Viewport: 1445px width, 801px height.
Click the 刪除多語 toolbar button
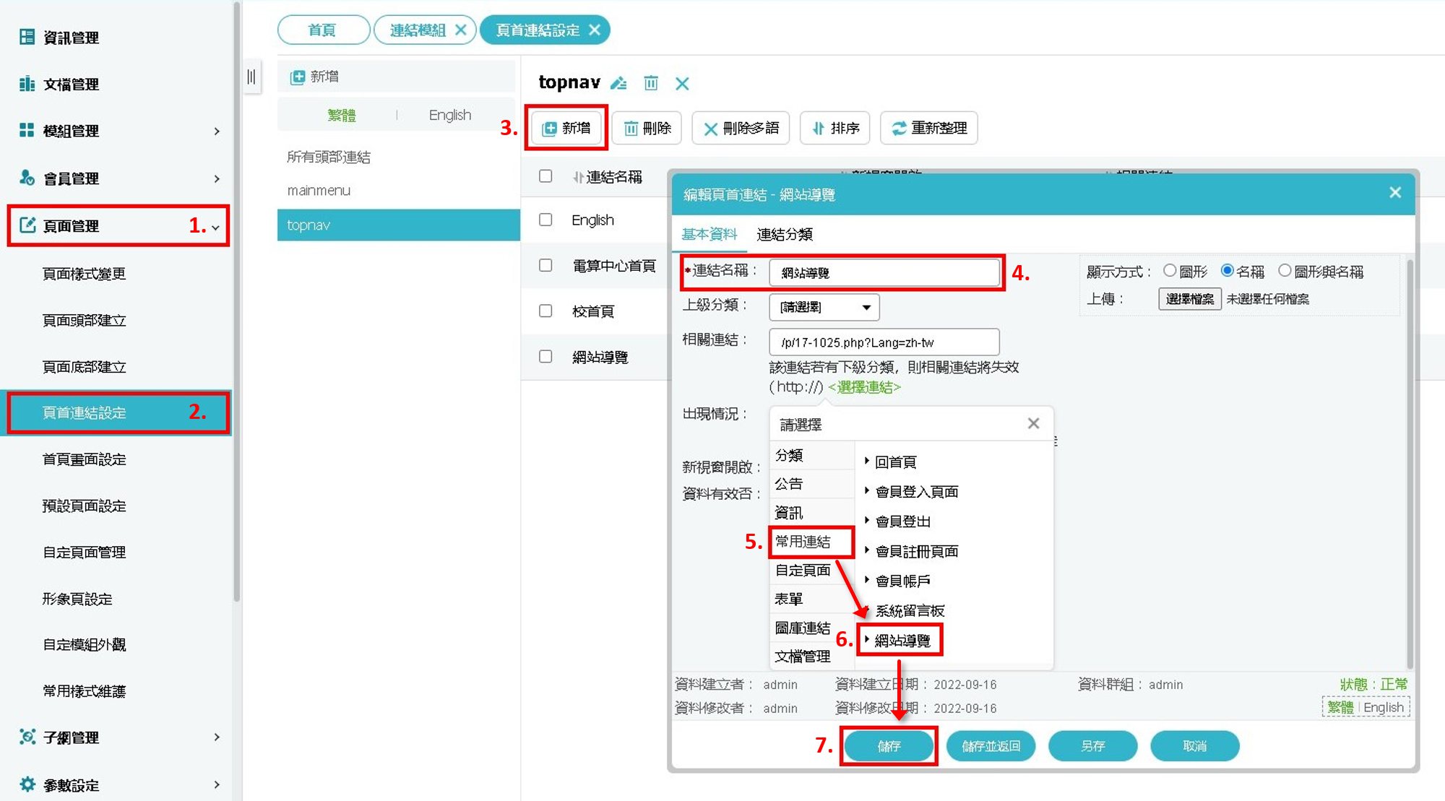tap(741, 128)
